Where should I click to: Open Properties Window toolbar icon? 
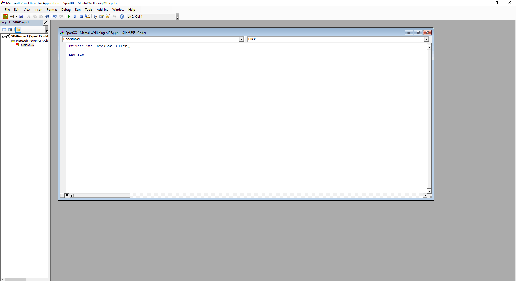tap(102, 16)
